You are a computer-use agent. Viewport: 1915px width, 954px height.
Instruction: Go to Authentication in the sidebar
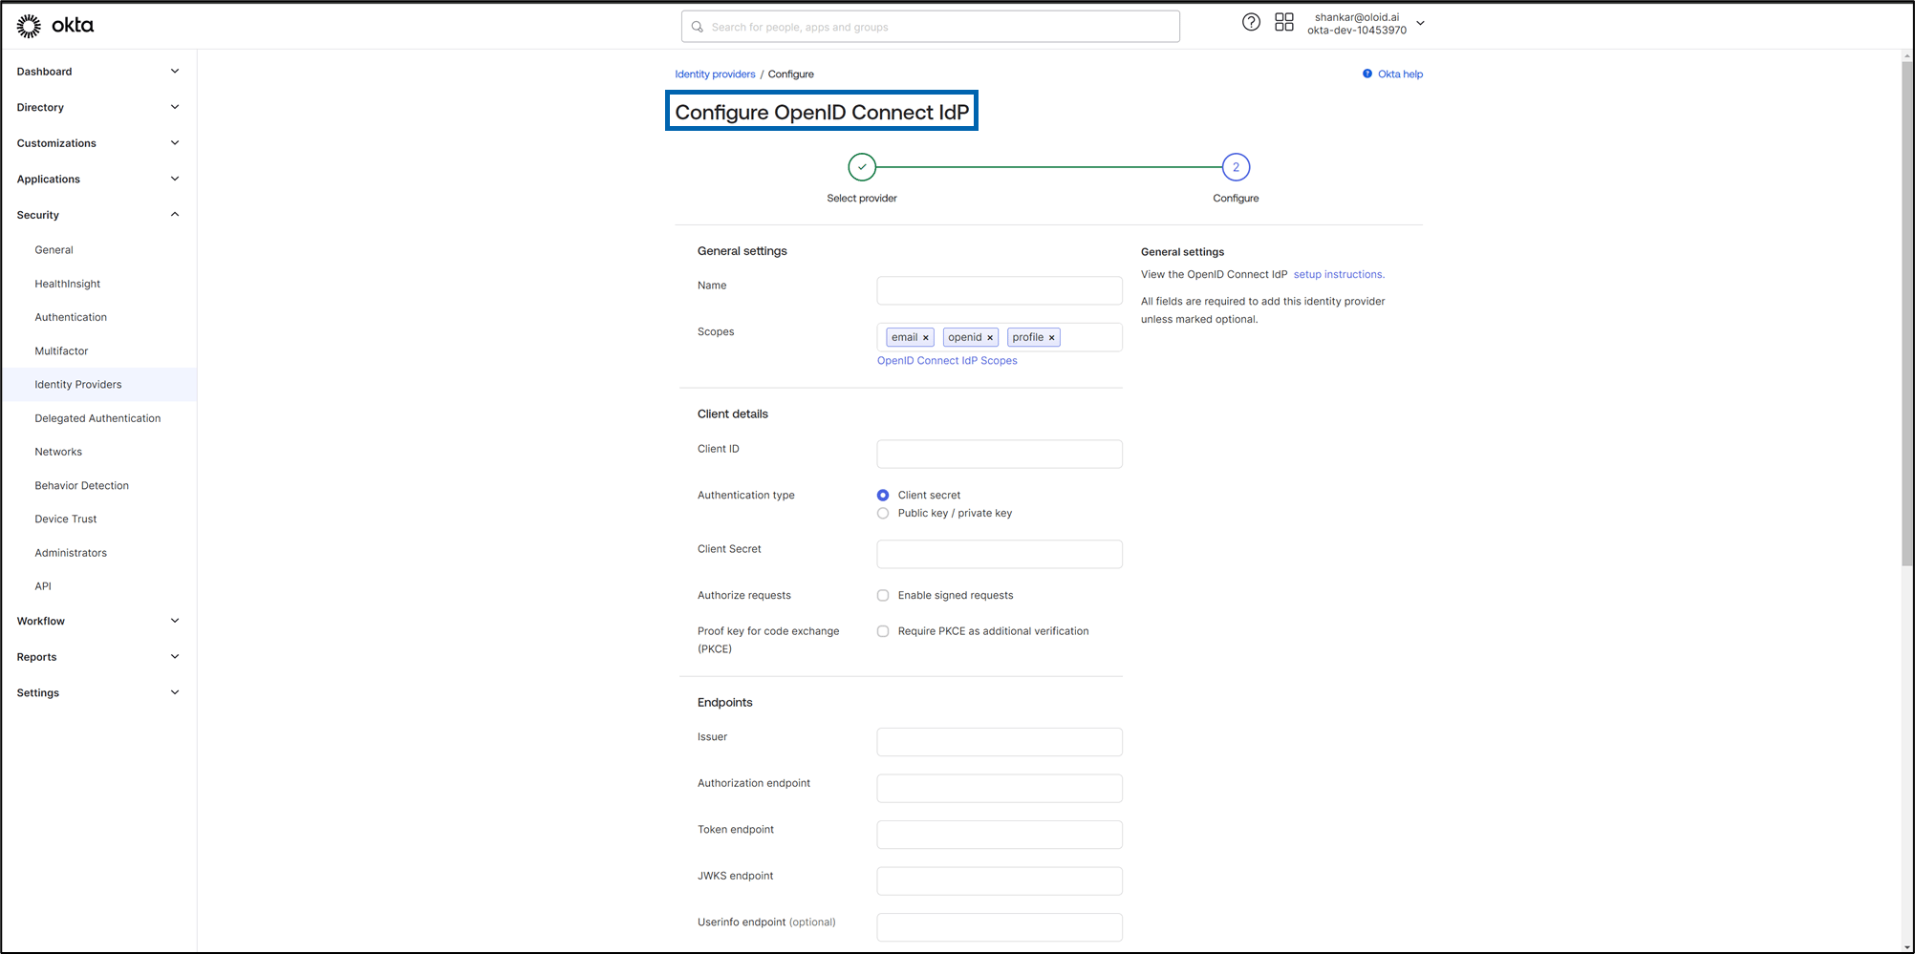[71, 317]
